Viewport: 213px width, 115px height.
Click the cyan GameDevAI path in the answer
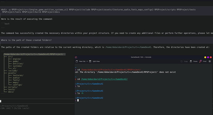click(128, 47)
